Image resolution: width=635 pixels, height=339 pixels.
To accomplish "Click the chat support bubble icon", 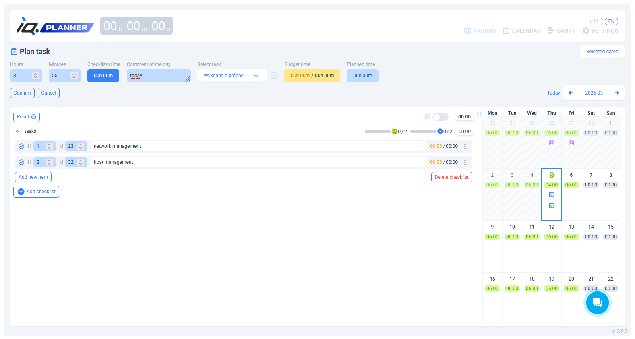I will point(597,303).
